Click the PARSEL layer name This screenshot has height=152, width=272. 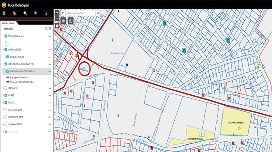coord(11,103)
